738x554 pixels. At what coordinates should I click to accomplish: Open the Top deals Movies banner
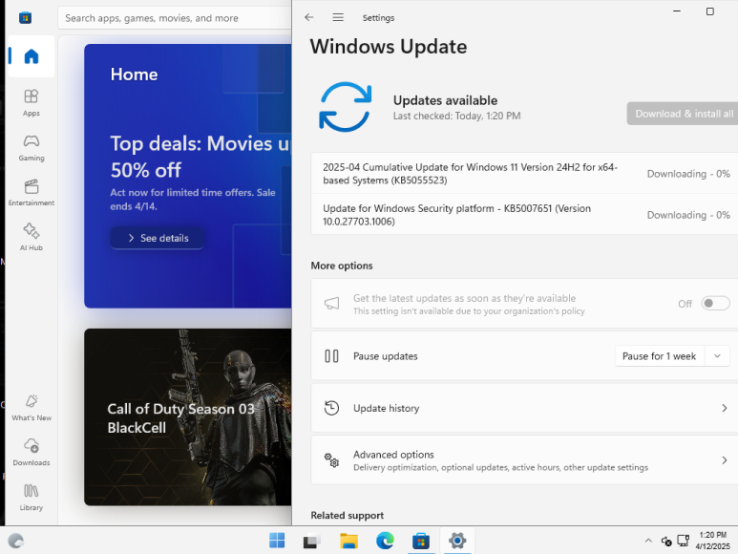[188, 176]
